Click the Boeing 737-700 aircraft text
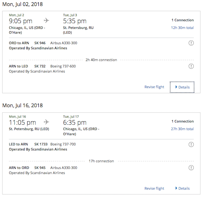Image resolution: width=203 pixels, height=197 pixels. tap(64, 144)
